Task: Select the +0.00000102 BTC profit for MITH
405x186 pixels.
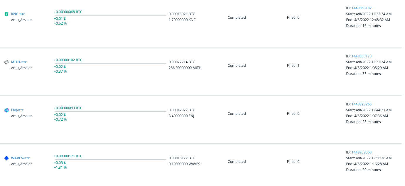Action: (x=68, y=60)
